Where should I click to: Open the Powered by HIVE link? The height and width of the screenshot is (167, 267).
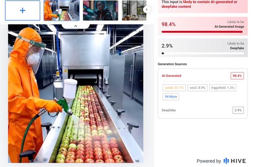point(221,161)
